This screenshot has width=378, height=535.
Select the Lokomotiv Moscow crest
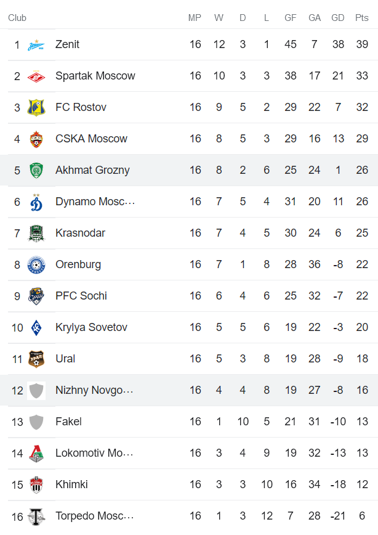36,453
